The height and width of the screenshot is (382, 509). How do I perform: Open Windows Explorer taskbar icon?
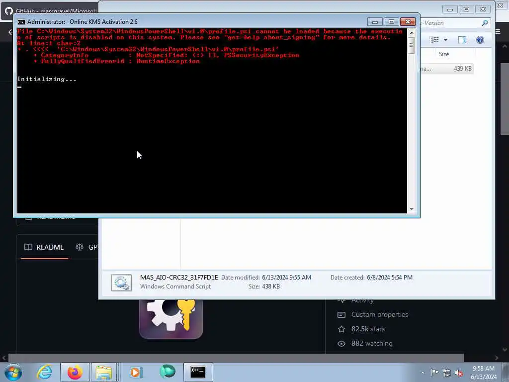(104, 372)
